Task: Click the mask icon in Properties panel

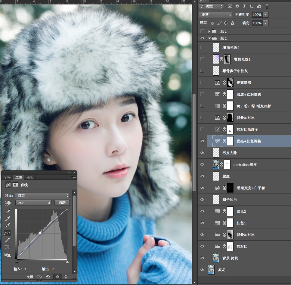Action: pos(15,185)
